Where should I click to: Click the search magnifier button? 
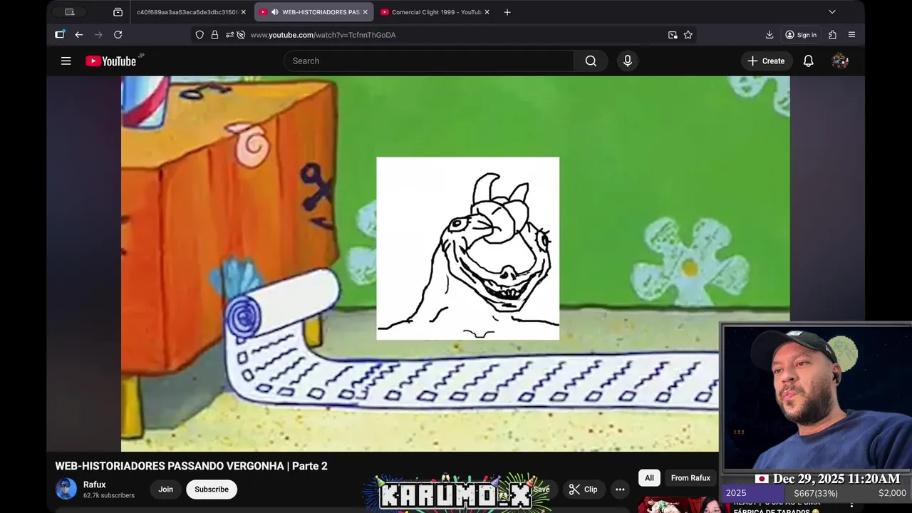pos(591,61)
